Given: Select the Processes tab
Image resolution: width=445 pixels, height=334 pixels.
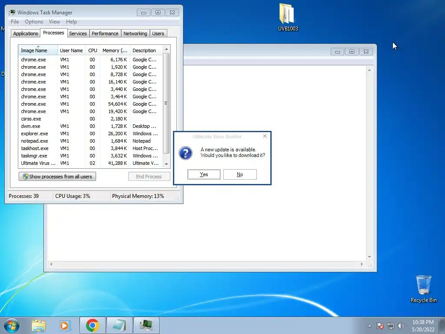Looking at the screenshot, I should (x=53, y=33).
